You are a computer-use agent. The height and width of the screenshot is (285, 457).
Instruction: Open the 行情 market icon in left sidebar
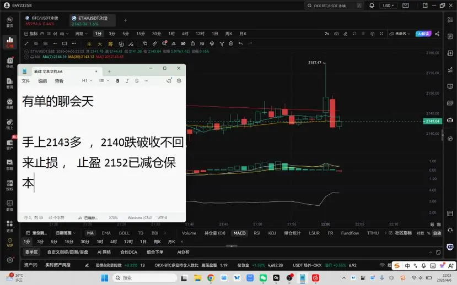click(x=9, y=42)
